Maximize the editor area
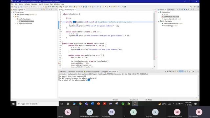 [155, 10]
